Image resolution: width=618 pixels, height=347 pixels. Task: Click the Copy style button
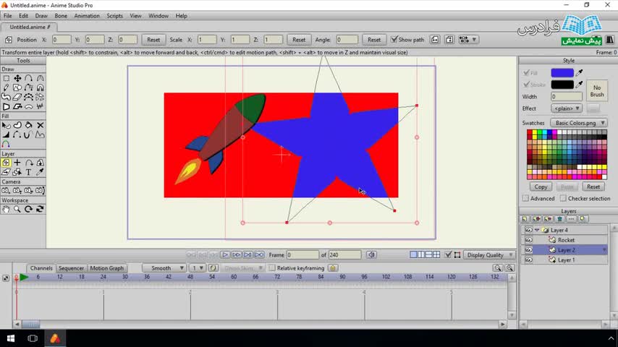tap(541, 187)
